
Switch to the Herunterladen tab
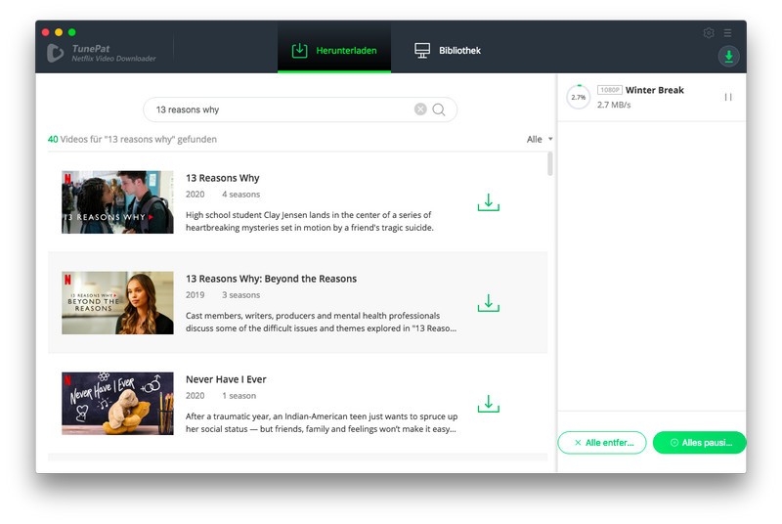(x=334, y=50)
